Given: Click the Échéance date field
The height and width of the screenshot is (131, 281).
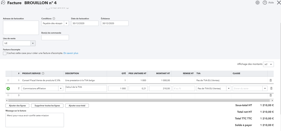Looking at the screenshot, I should (x=115, y=23).
